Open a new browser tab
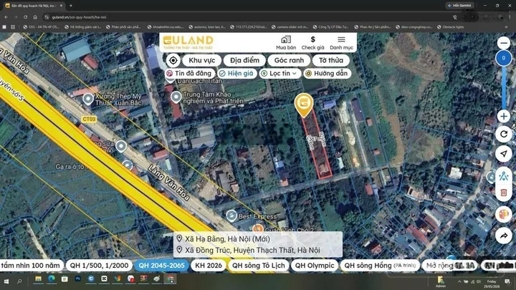516x290 pixels. click(71, 6)
